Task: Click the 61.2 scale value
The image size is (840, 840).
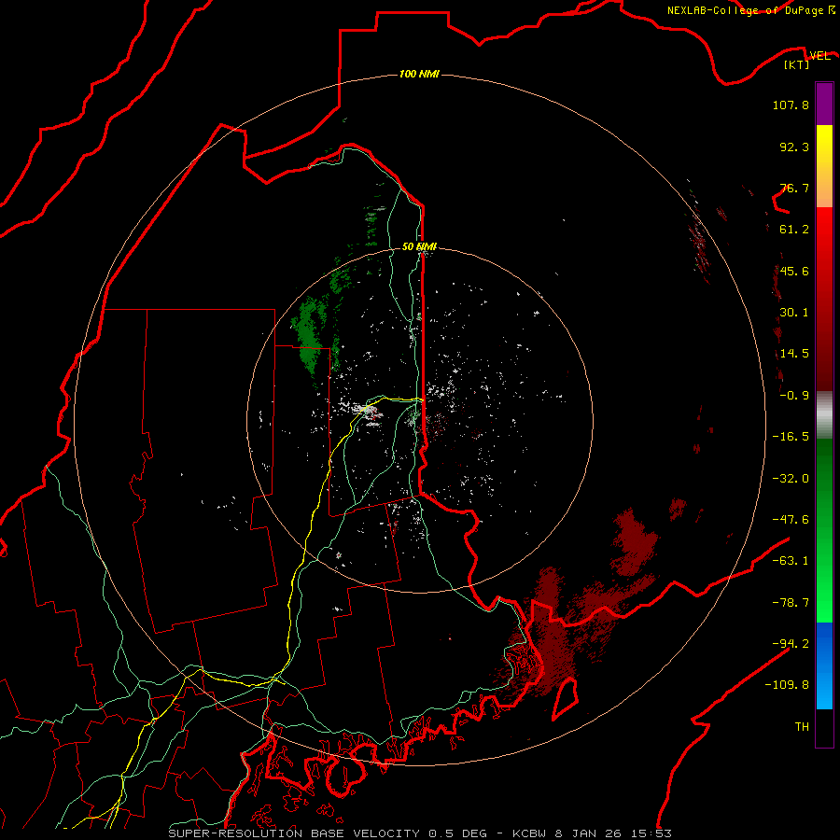Action: 794,230
